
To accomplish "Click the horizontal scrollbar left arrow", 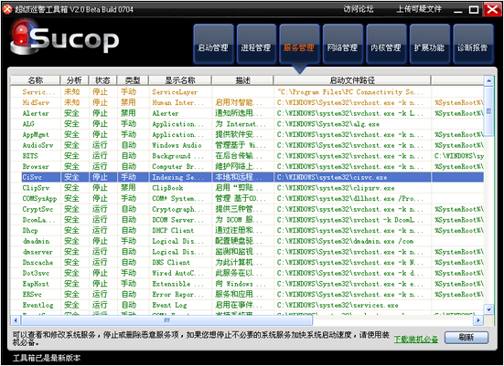I will 16,319.
